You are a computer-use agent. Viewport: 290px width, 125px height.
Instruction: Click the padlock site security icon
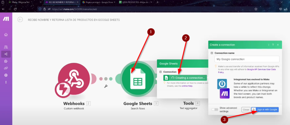[44, 9]
